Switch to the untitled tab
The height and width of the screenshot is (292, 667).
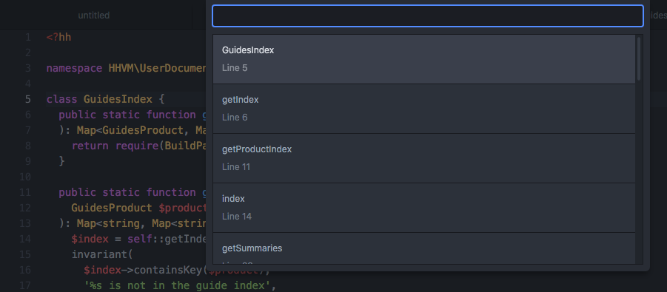(x=94, y=16)
